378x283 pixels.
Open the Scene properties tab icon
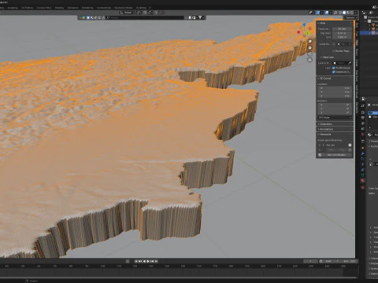click(363, 129)
